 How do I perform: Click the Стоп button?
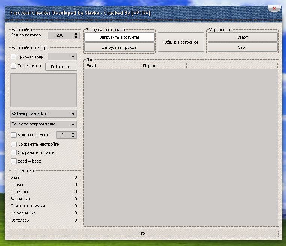(242, 47)
